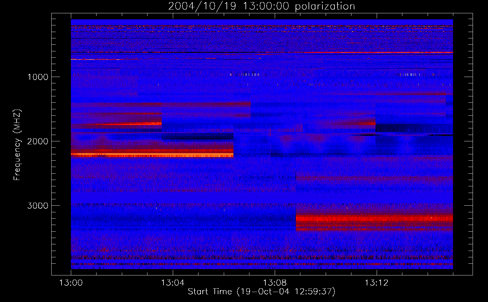Click the red emission band near 3200 MHz
Viewport: 488px width, 302px height.
374,218
